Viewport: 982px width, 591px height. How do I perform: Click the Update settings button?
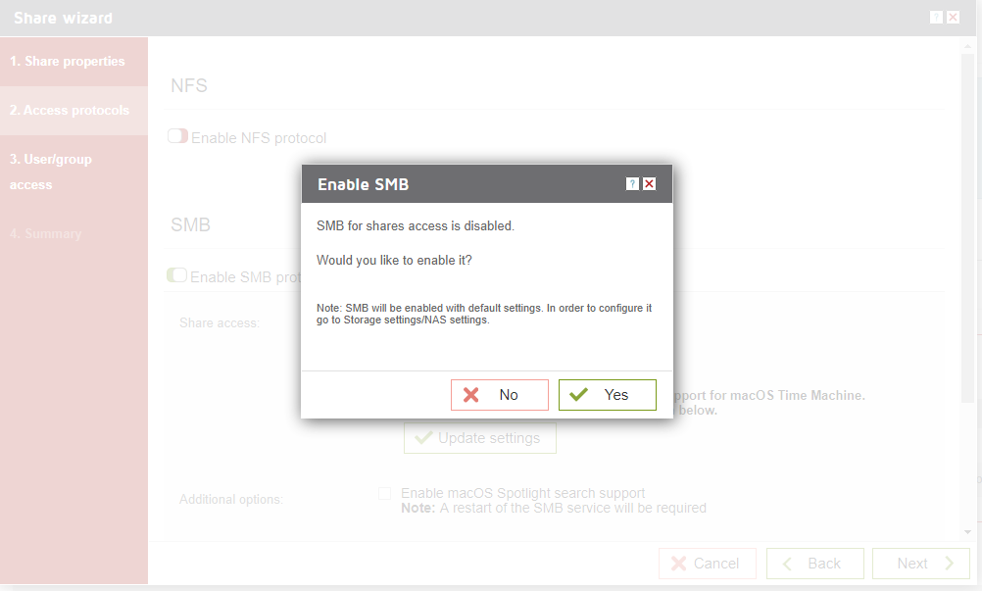[x=479, y=438]
